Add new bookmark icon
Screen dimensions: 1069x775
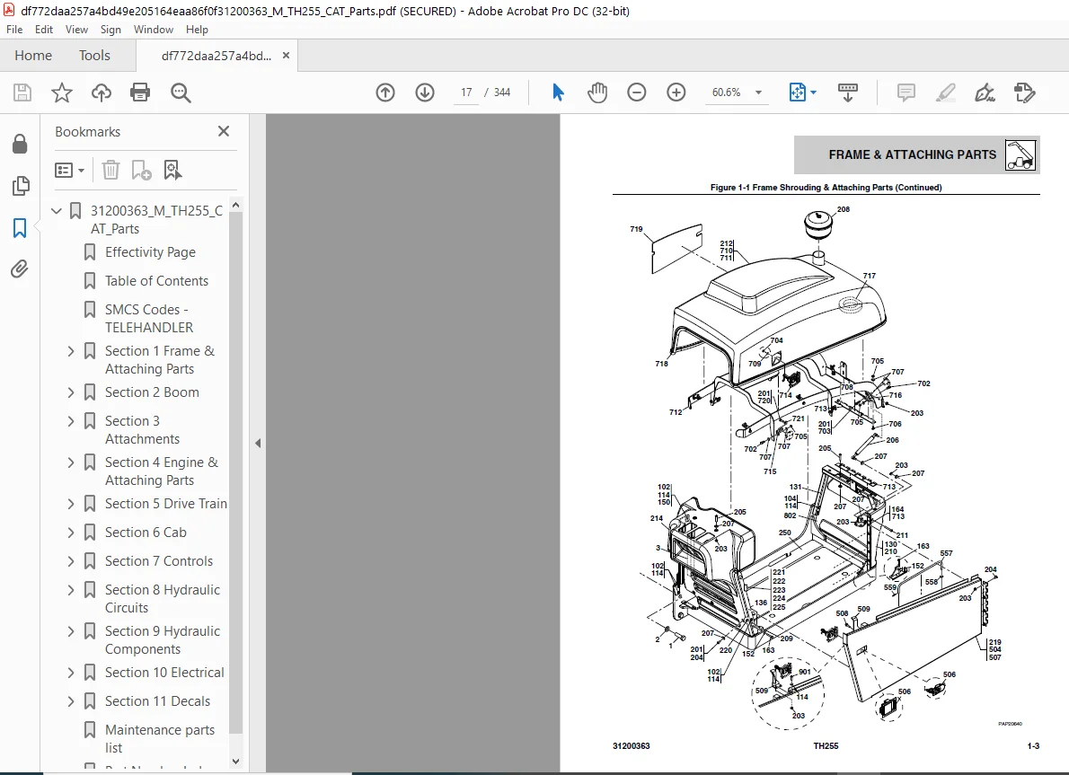click(x=141, y=170)
